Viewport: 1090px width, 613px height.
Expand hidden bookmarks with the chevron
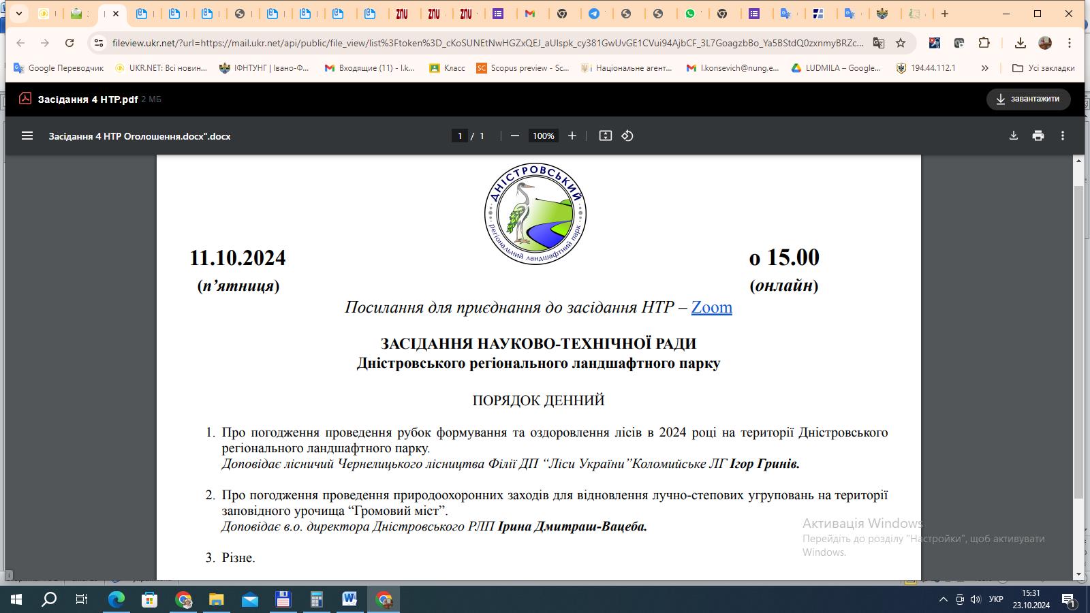point(986,68)
